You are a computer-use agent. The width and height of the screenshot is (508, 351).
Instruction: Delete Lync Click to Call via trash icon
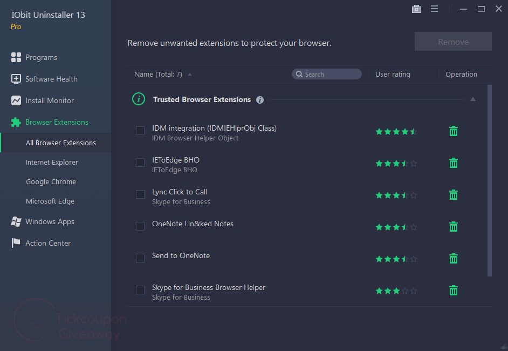coord(453,194)
